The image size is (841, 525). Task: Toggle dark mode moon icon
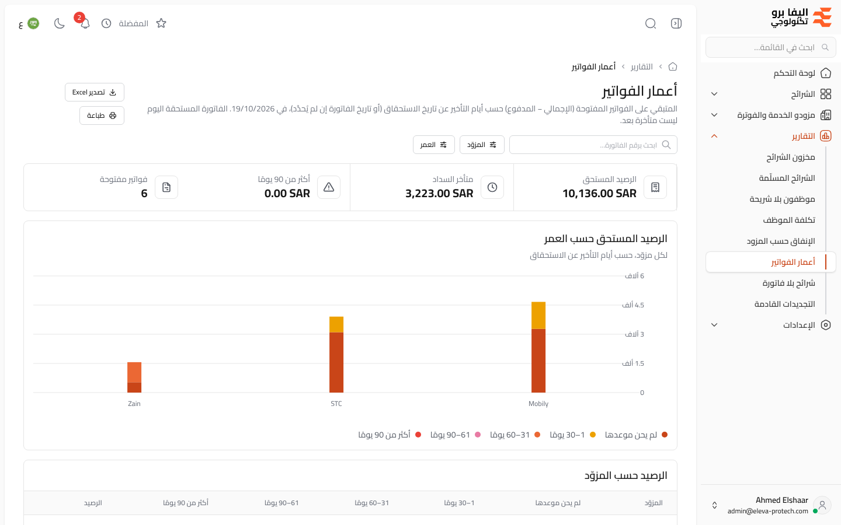pos(59,23)
